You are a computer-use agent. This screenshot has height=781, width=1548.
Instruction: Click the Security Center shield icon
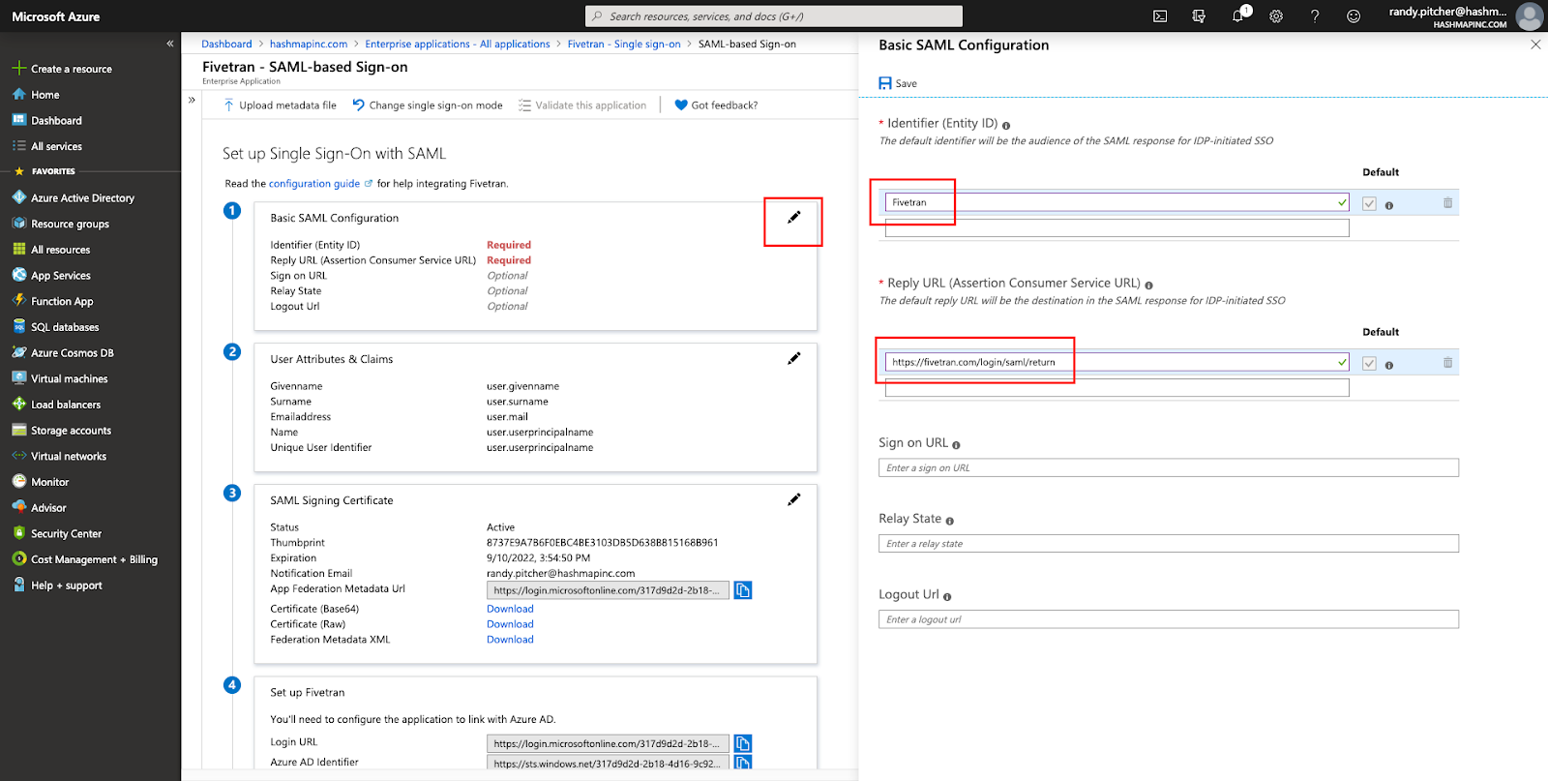coord(18,533)
